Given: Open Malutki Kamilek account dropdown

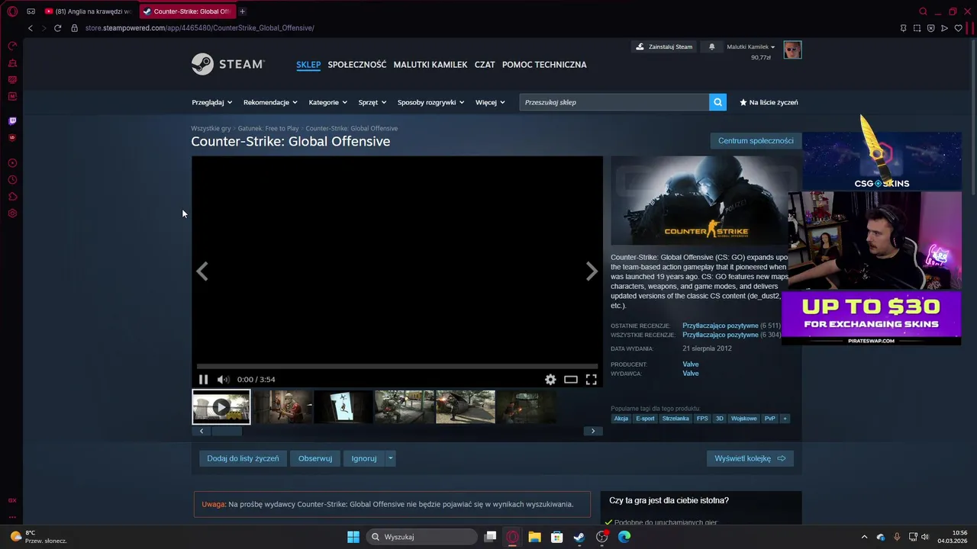Looking at the screenshot, I should (x=751, y=47).
